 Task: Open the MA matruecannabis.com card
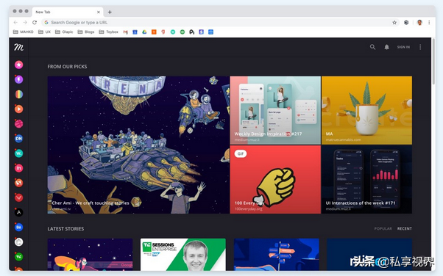click(x=366, y=110)
